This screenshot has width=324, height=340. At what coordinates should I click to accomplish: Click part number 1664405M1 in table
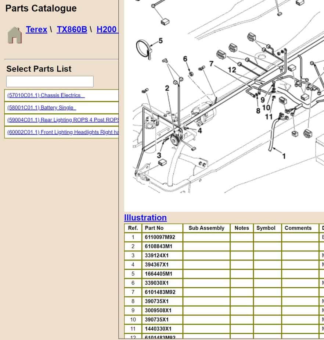pos(158,274)
